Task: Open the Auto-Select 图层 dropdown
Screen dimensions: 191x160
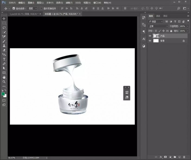Action: [32, 8]
